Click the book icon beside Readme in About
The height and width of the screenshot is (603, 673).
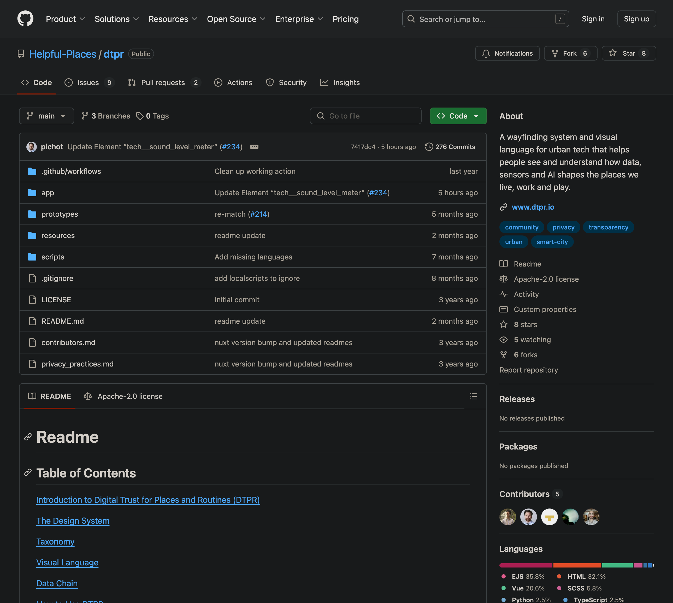tap(503, 264)
